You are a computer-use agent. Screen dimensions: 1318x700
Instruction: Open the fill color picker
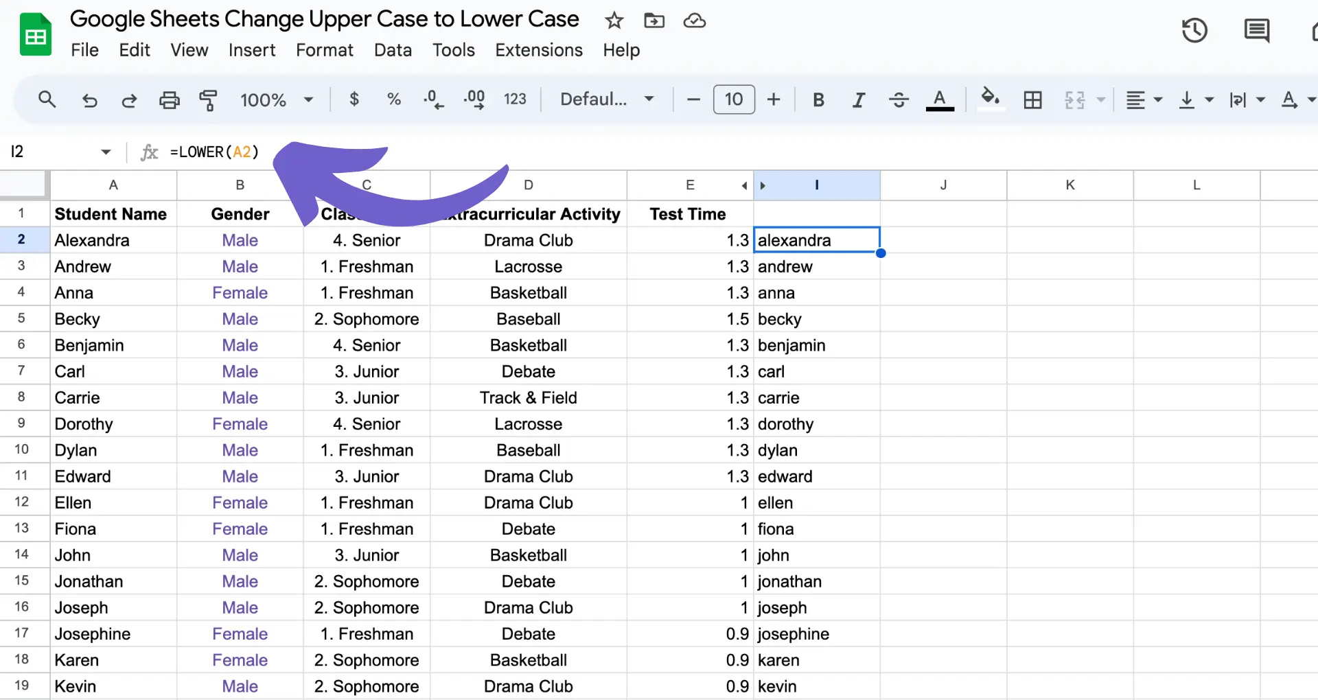point(991,100)
